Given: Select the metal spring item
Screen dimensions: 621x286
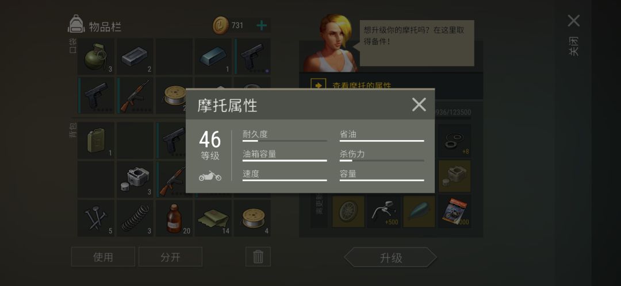Looking at the screenshot, I should click(x=135, y=218).
